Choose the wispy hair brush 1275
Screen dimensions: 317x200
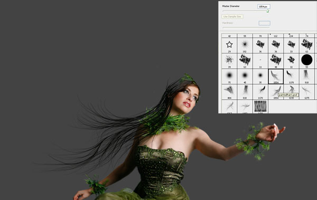306,92
